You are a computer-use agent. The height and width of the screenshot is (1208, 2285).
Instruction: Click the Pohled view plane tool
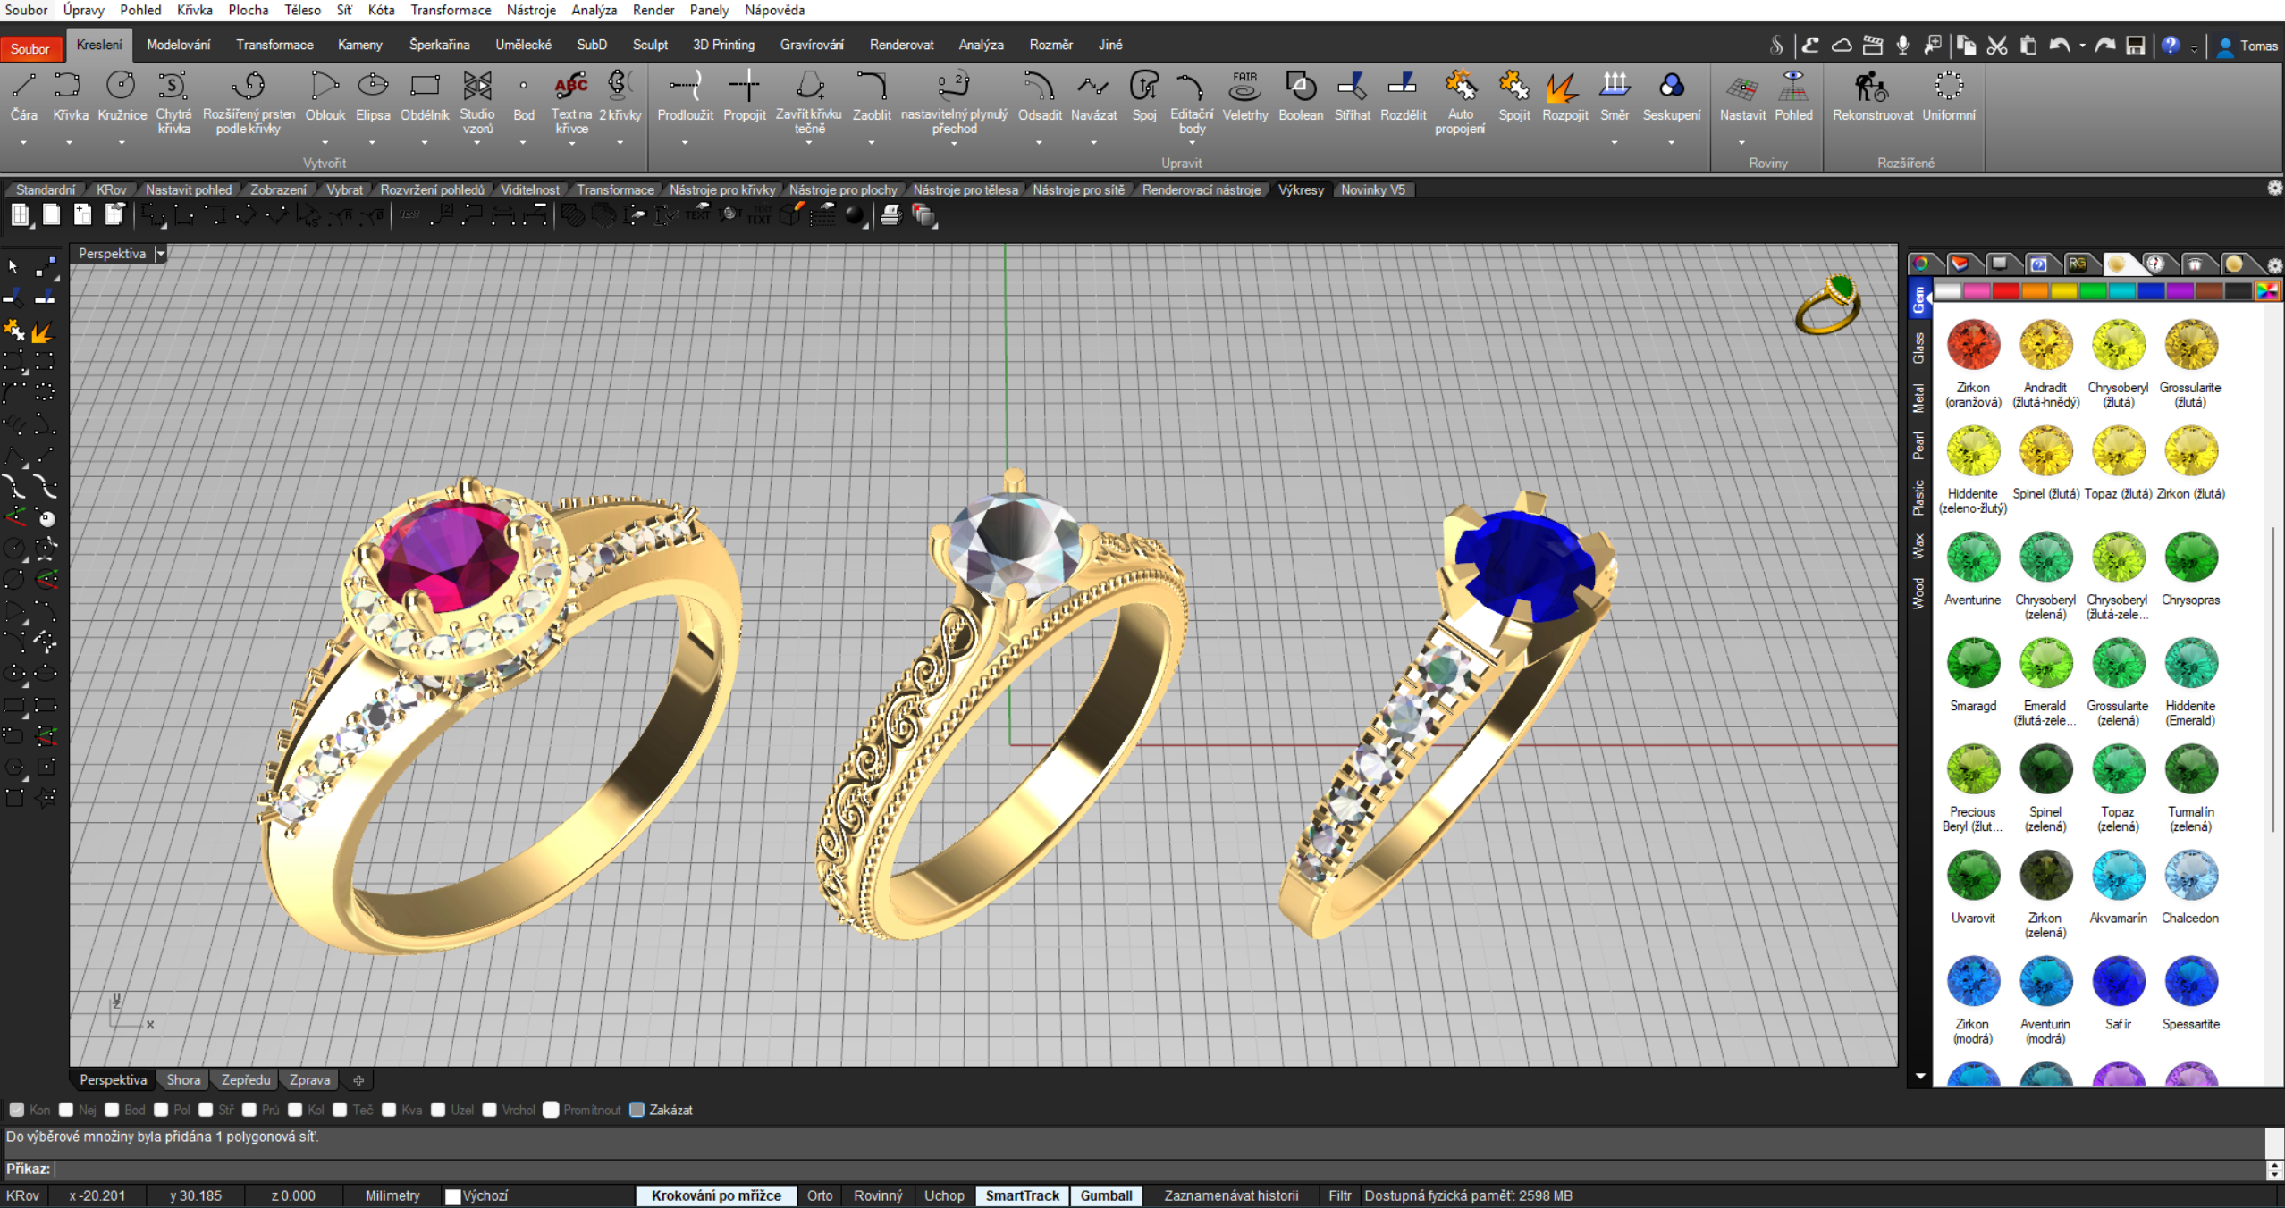pyautogui.click(x=1793, y=96)
